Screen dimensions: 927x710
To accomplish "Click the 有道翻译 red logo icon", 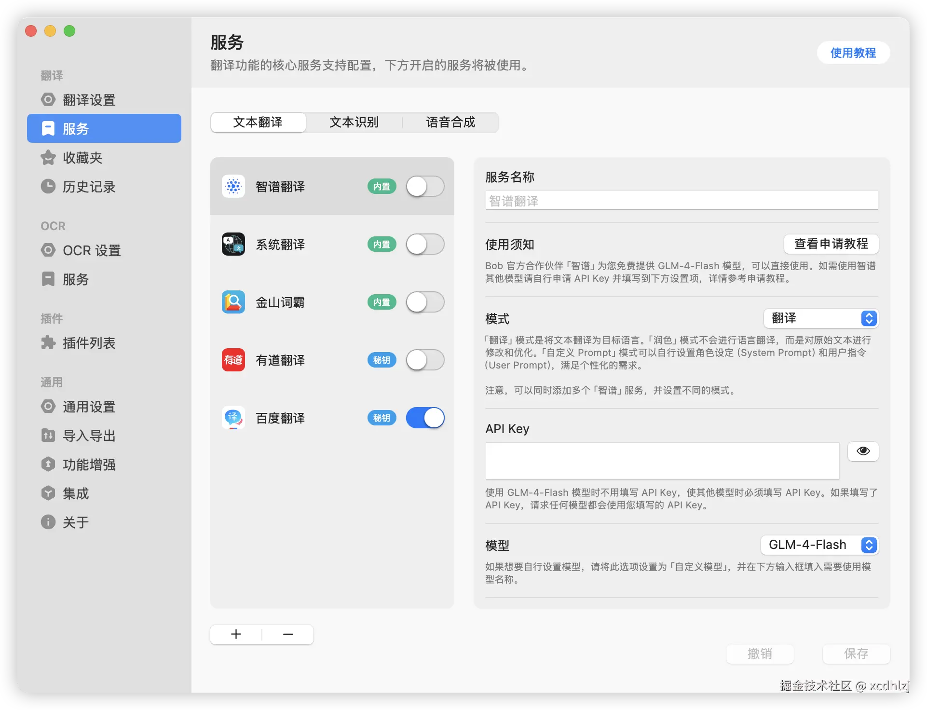I will point(233,360).
